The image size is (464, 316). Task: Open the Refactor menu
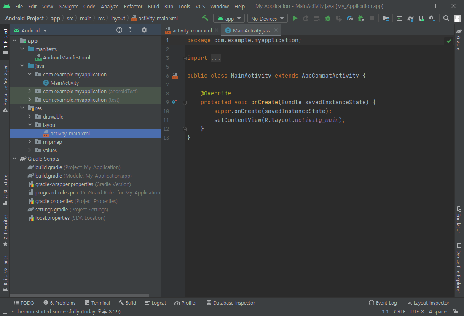point(133,6)
